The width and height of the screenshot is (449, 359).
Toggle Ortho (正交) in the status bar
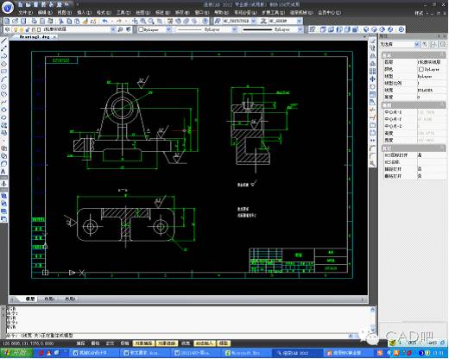coord(110,343)
